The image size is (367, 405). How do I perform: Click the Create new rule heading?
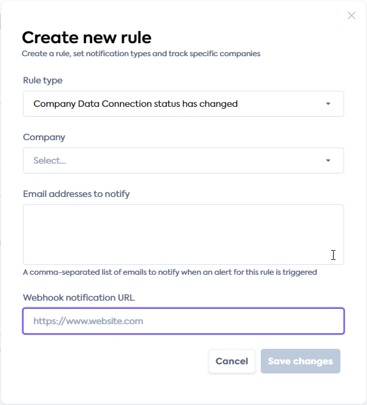[86, 38]
